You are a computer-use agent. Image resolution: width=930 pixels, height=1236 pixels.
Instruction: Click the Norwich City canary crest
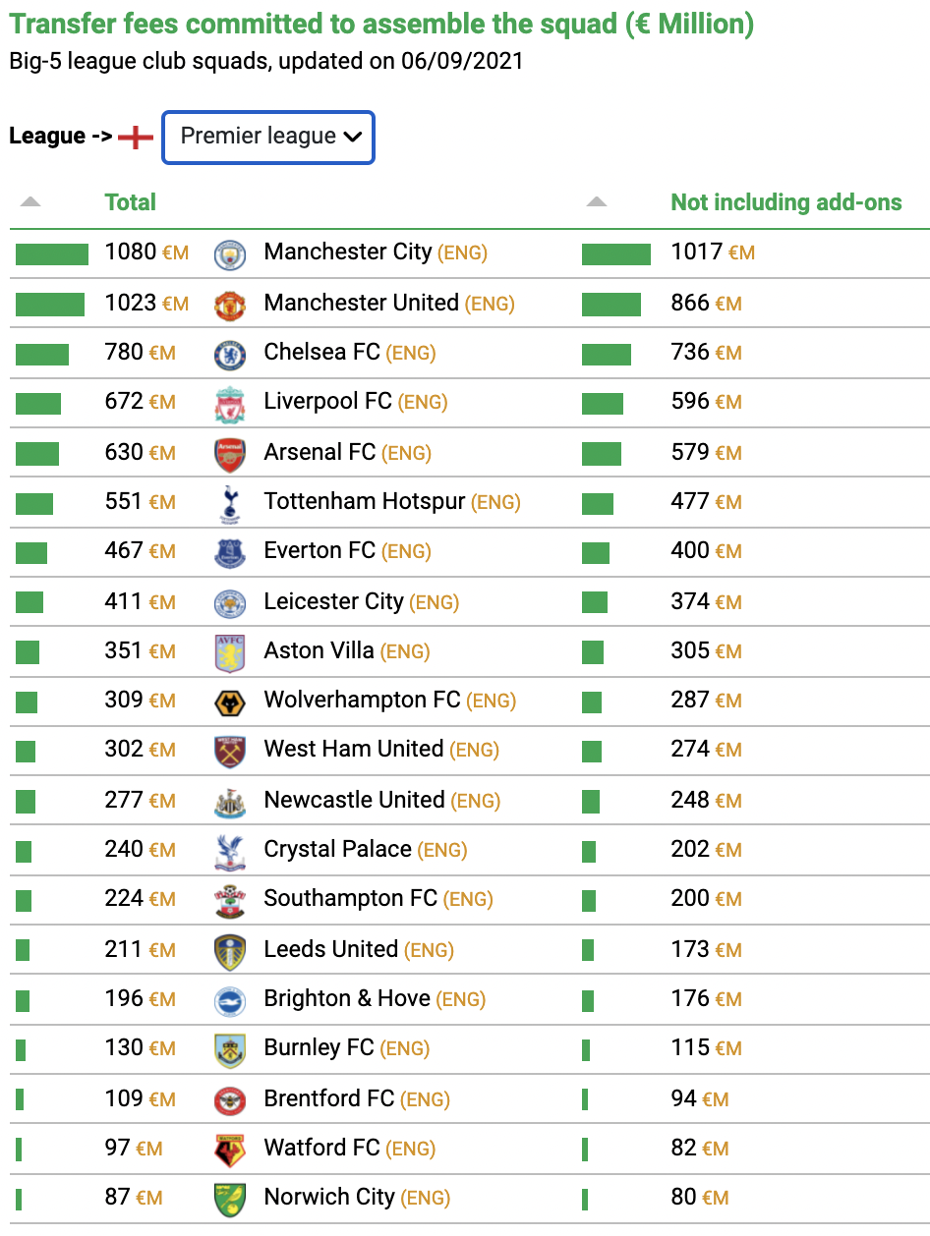(x=230, y=1199)
